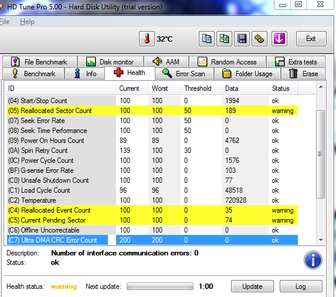Viewport: 336px width, 297px height.
Task: Open the Error Scan tab
Action: [184, 74]
